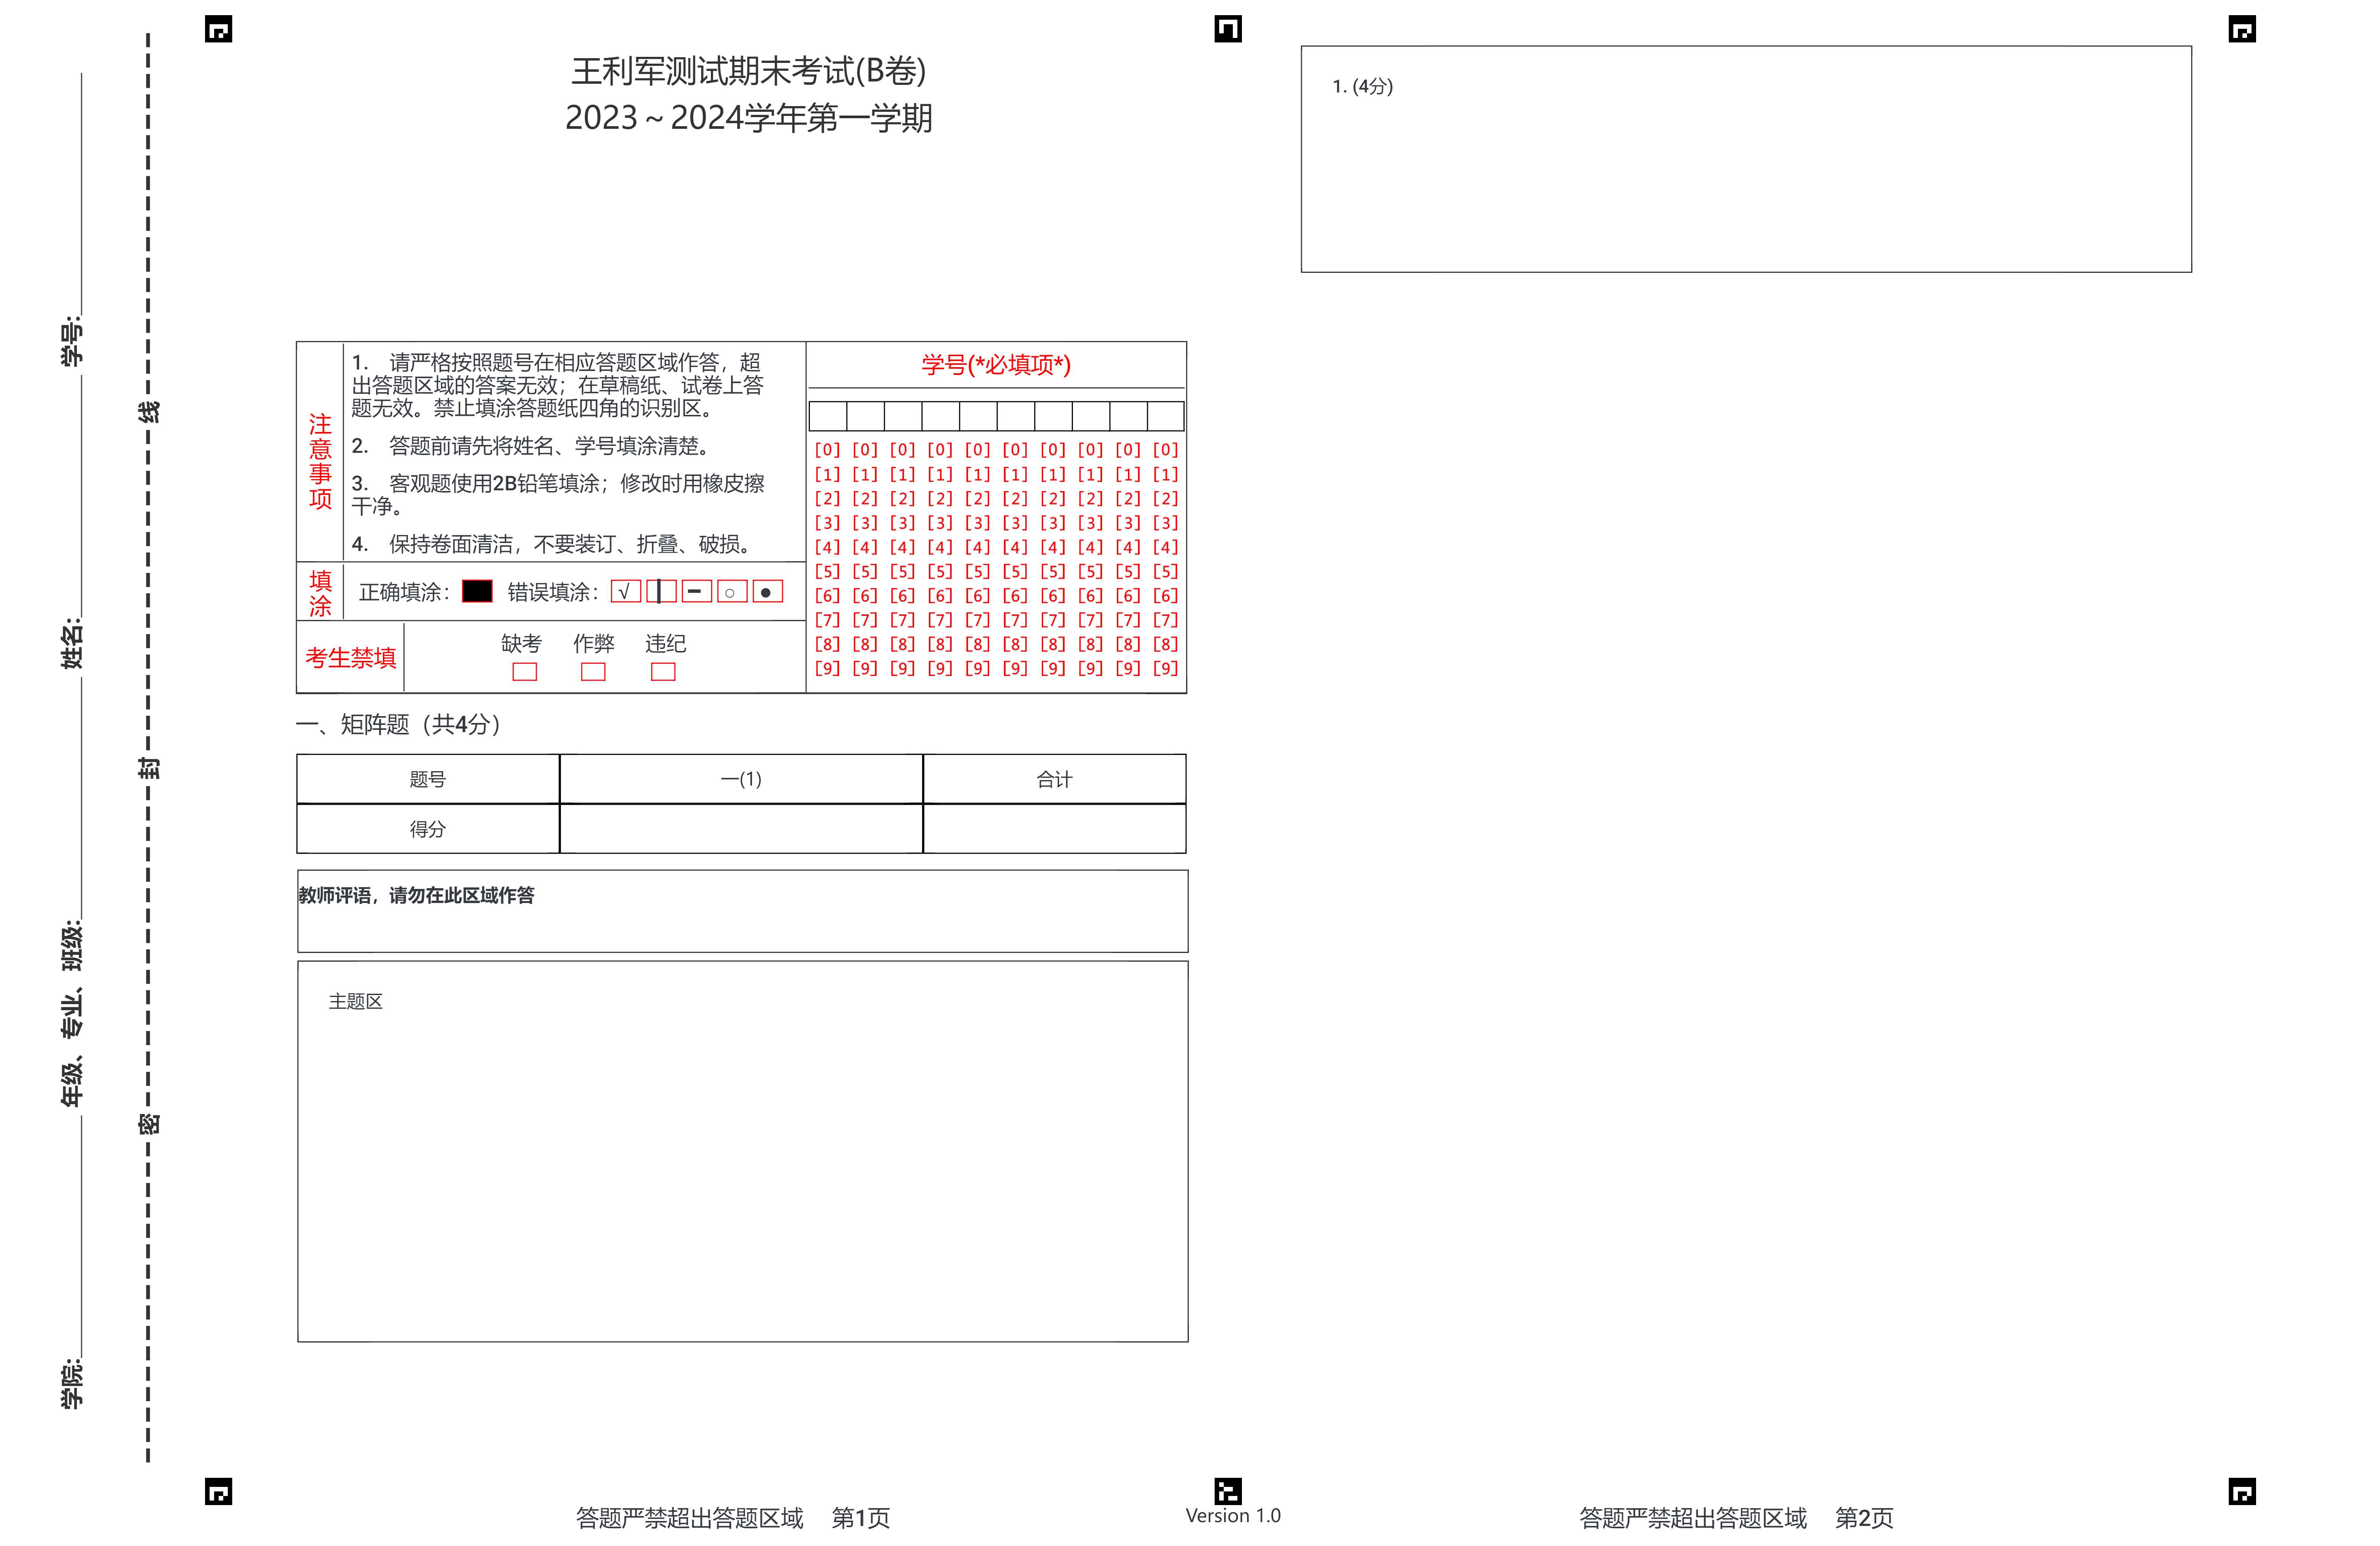Click the 学号(*必填项*) header
The height and width of the screenshot is (1546, 2380).
point(996,365)
